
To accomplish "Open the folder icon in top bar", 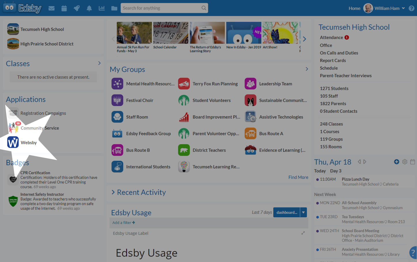I will coord(114,8).
